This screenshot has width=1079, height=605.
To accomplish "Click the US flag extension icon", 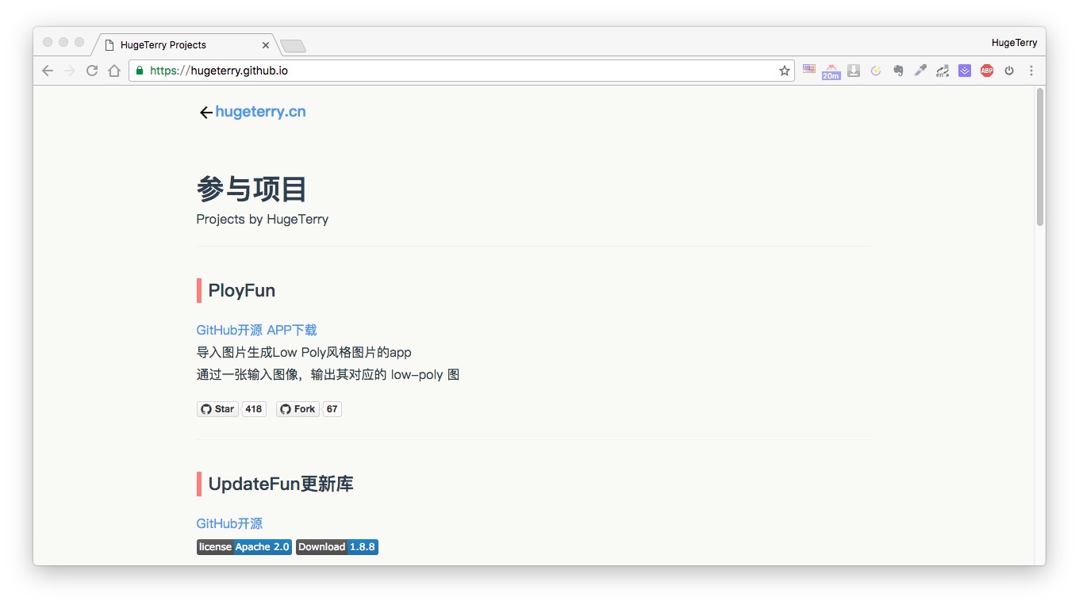I will point(809,70).
